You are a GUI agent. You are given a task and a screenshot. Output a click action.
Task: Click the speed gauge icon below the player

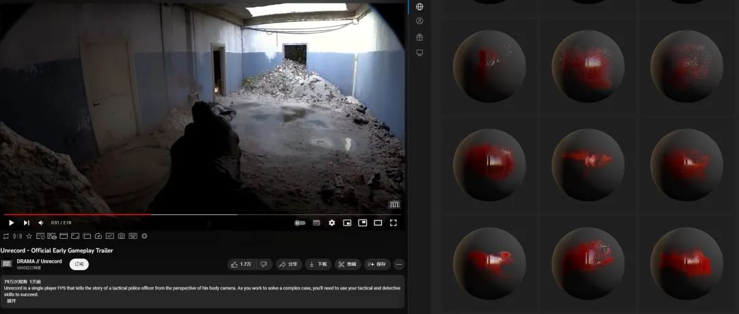pyautogui.click(x=98, y=236)
